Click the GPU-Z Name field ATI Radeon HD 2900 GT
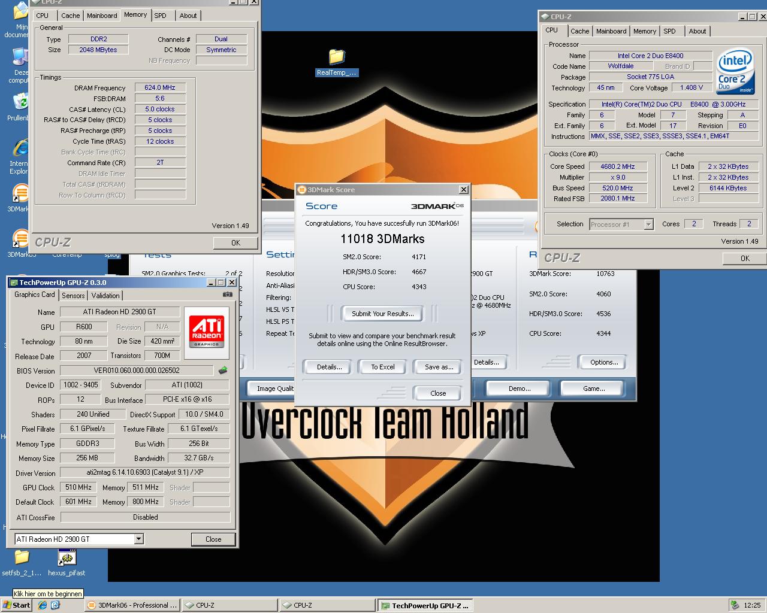 [x=119, y=312]
